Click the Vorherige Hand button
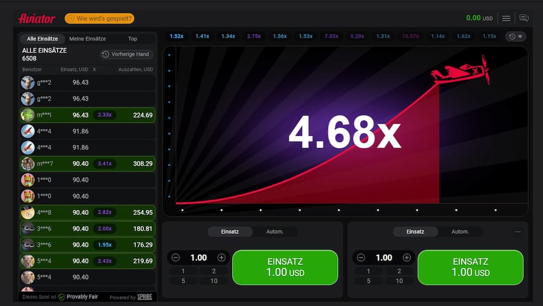 coord(127,54)
